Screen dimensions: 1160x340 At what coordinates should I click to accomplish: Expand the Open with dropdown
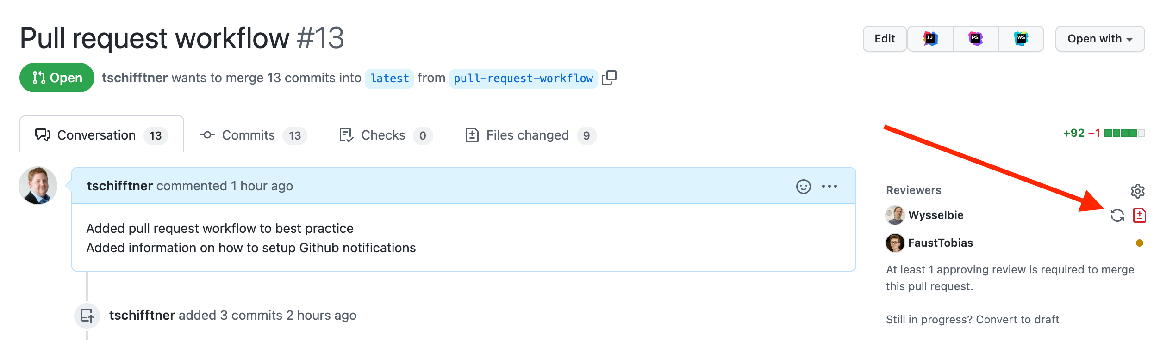pyautogui.click(x=1100, y=39)
